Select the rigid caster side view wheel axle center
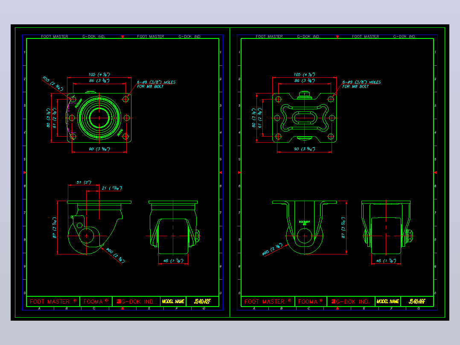 click(x=305, y=236)
